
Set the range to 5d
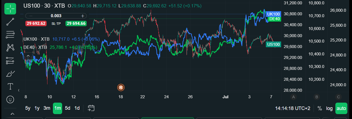pos(68,108)
